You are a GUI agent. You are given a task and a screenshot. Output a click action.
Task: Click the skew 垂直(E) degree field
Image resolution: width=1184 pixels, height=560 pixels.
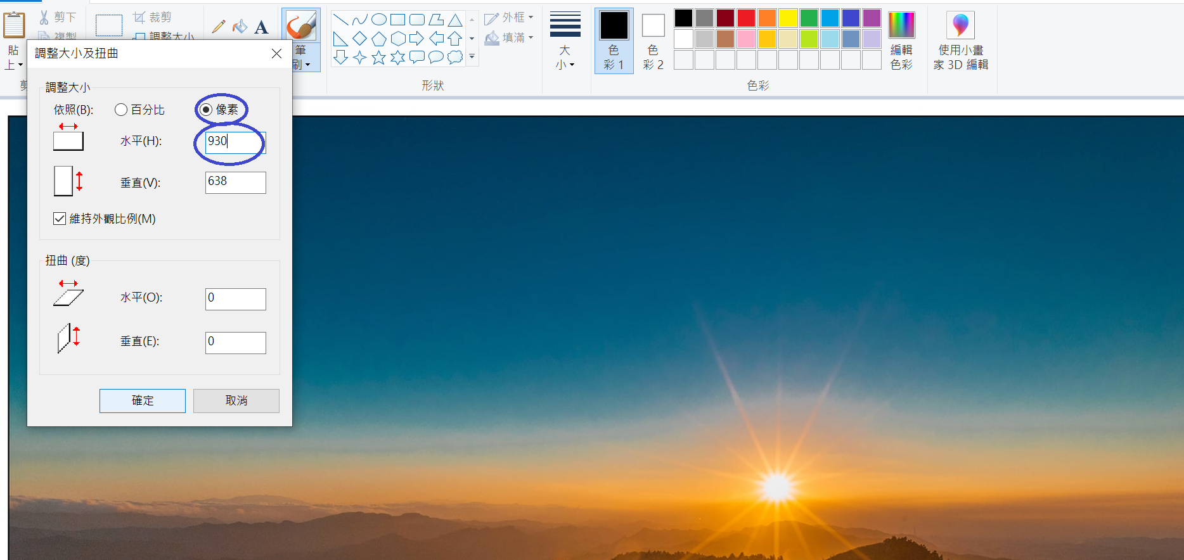point(236,343)
